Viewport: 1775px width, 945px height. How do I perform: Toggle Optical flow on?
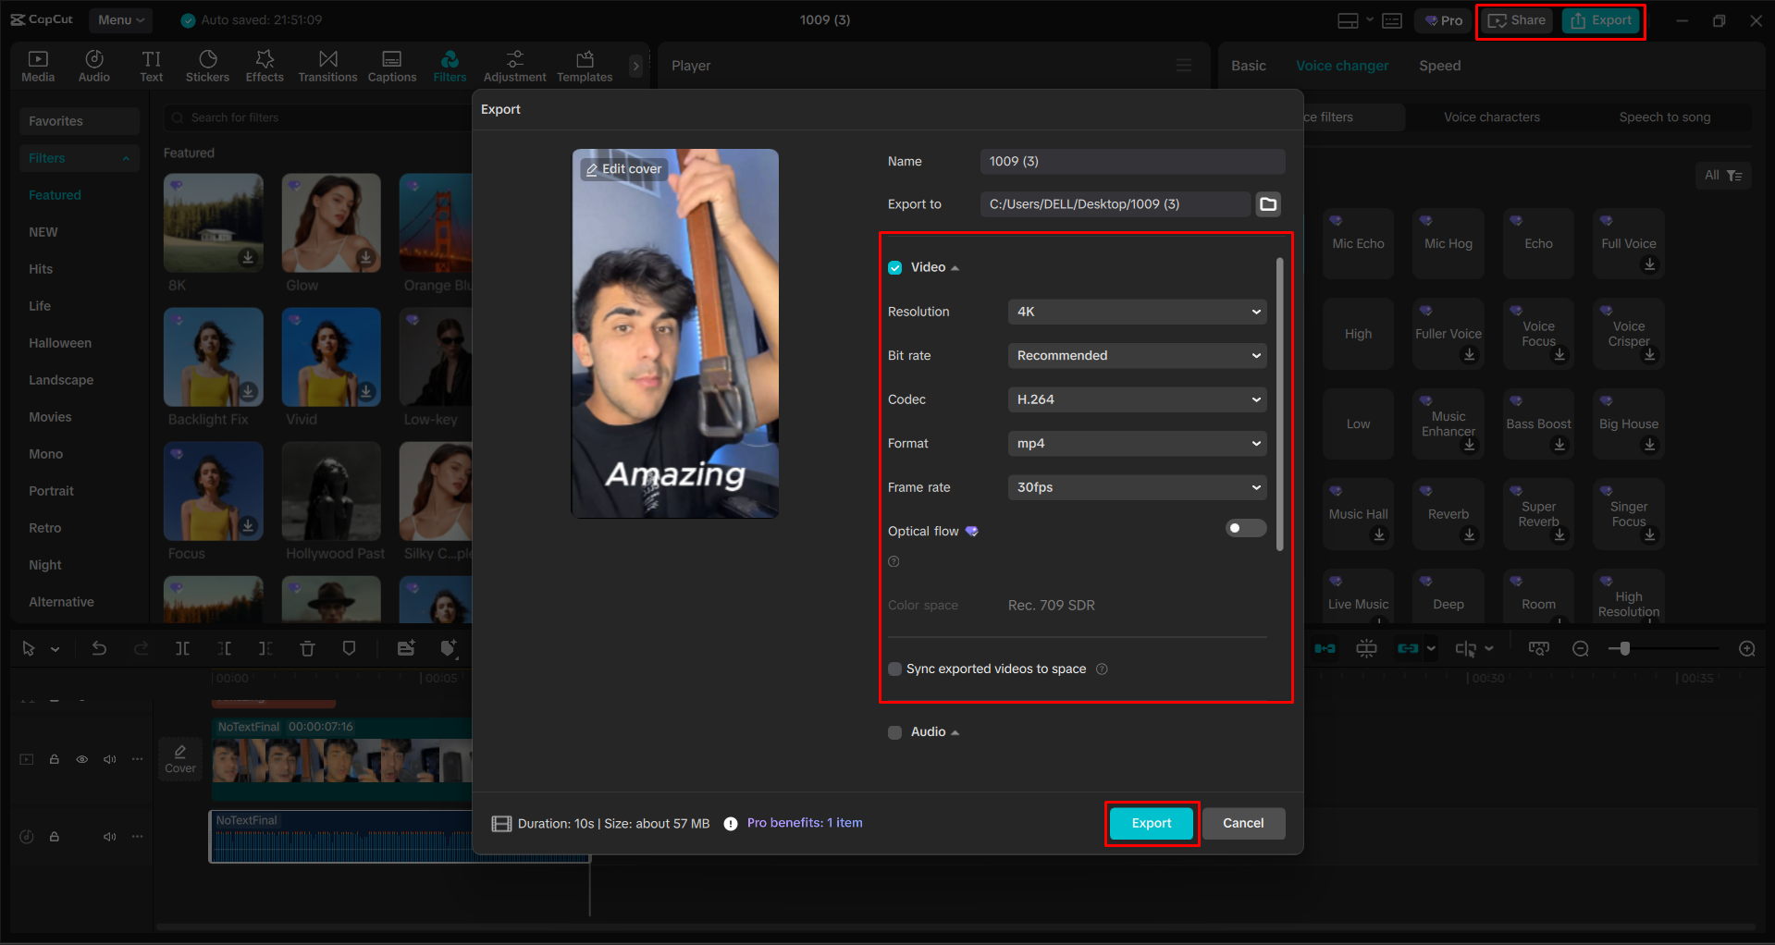[x=1245, y=527]
